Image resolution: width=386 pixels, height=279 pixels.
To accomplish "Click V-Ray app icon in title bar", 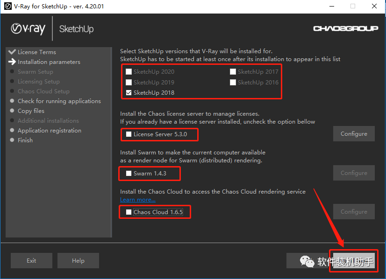I will click(7, 6).
